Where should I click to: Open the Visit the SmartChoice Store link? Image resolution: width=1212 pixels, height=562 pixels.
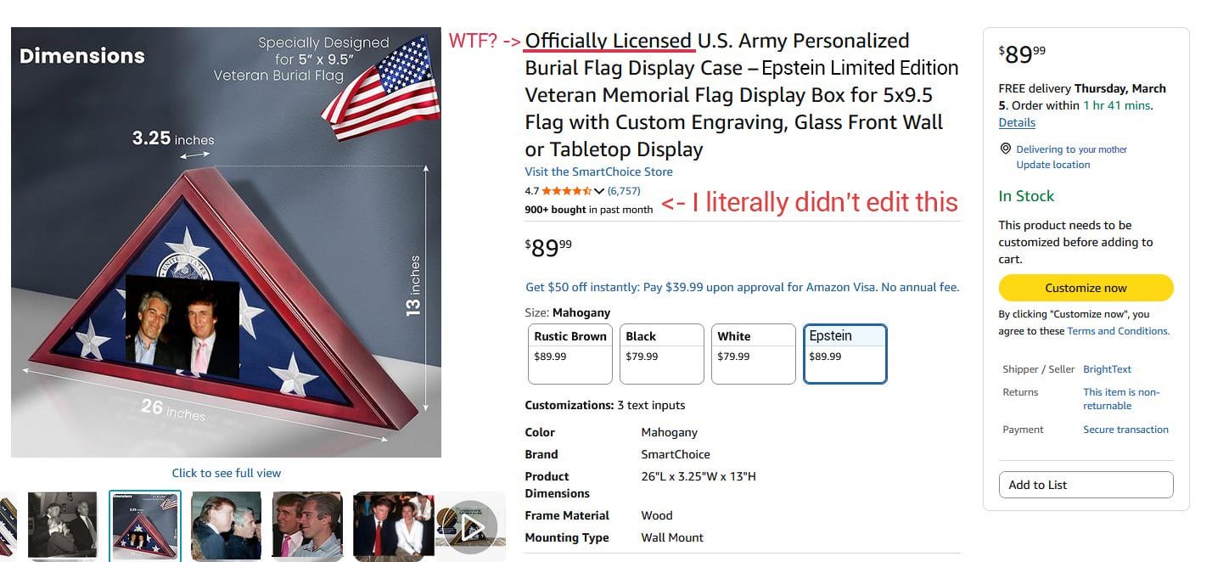click(x=598, y=171)
